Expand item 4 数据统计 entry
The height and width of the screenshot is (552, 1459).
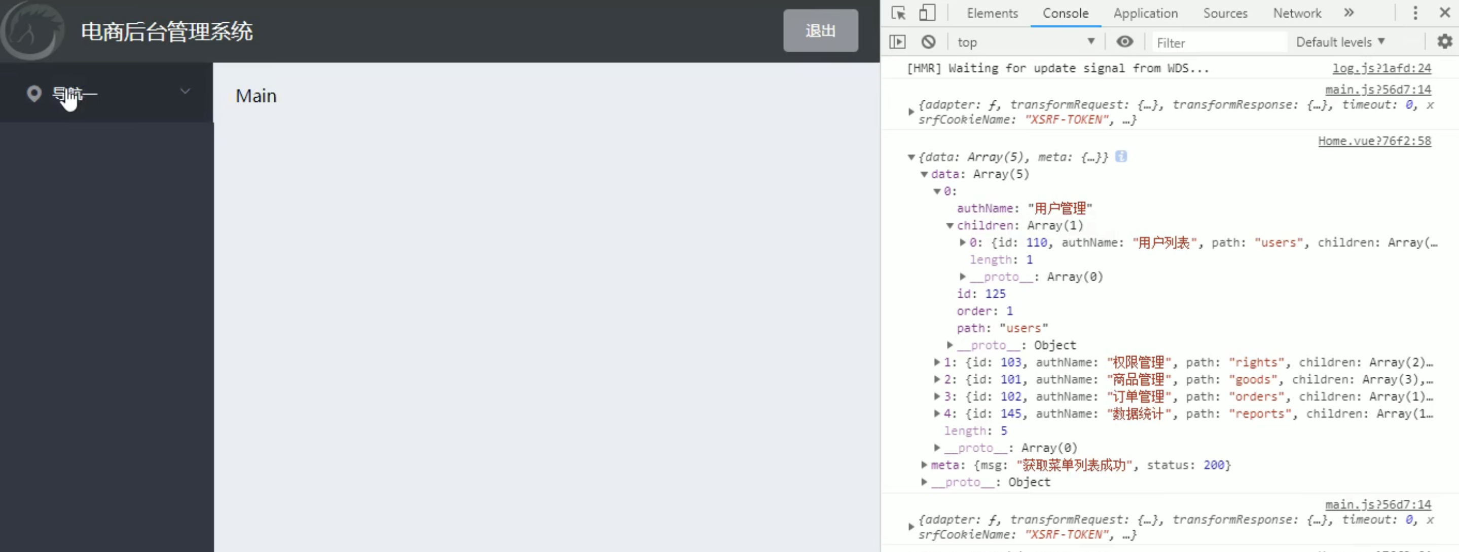click(x=937, y=413)
